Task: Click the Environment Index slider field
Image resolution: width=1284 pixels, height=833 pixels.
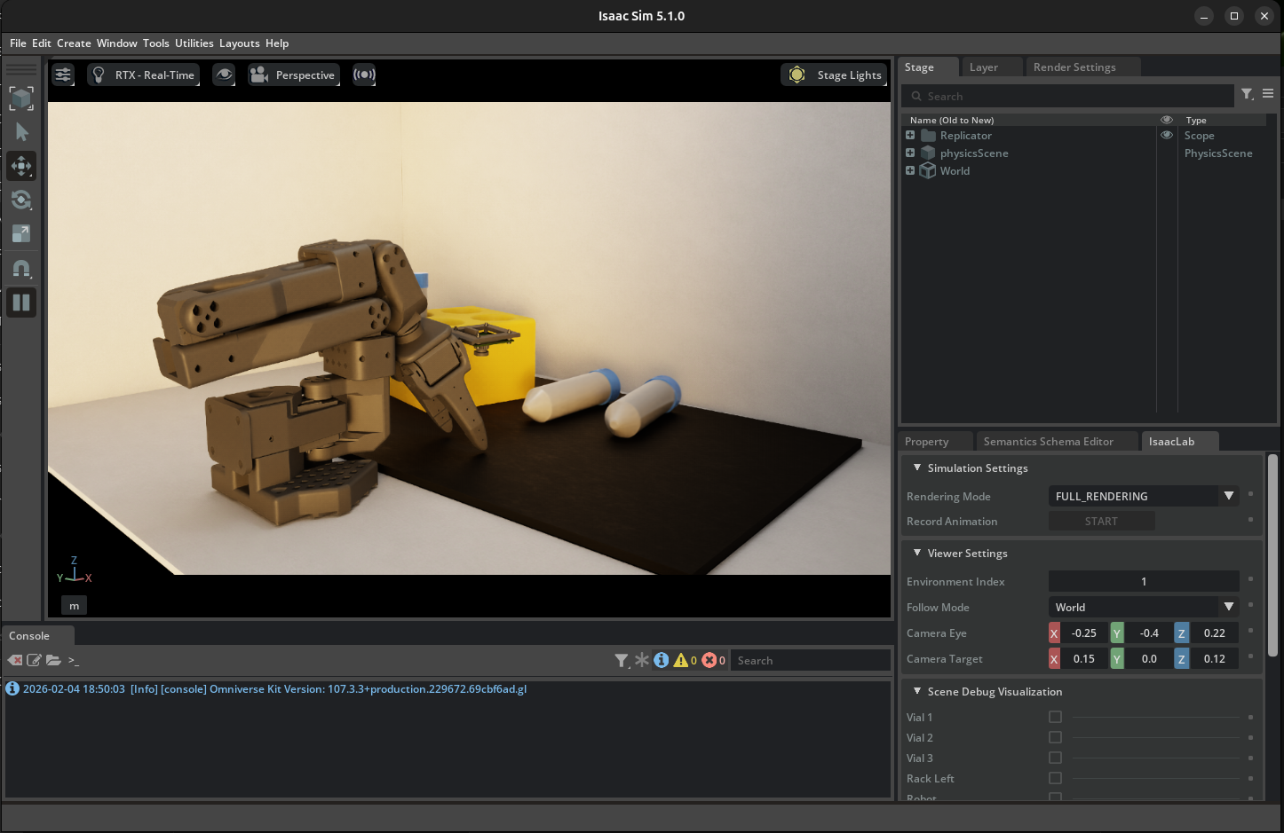Action: 1143,582
